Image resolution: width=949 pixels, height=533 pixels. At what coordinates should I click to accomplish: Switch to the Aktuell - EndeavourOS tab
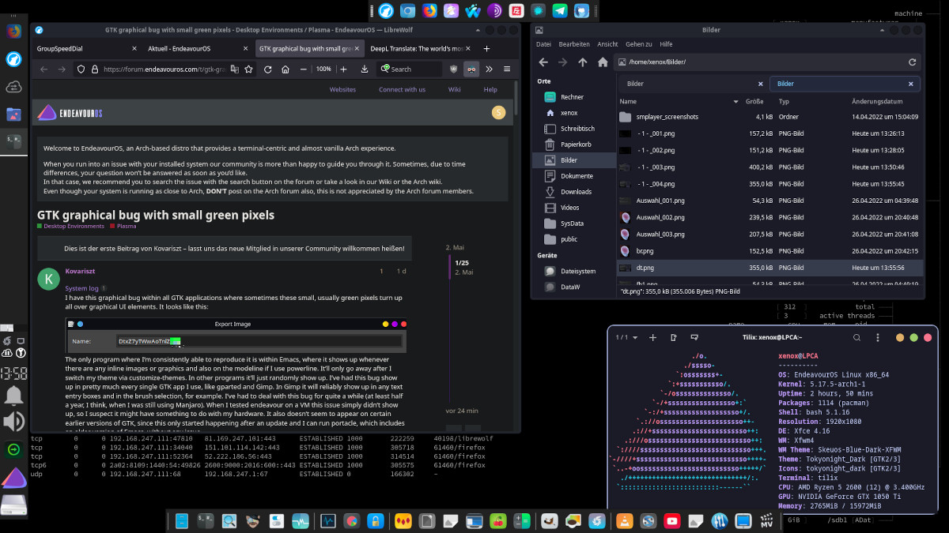point(197,48)
